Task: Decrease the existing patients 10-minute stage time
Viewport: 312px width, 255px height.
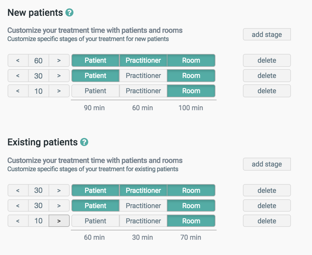Action: click(18, 221)
